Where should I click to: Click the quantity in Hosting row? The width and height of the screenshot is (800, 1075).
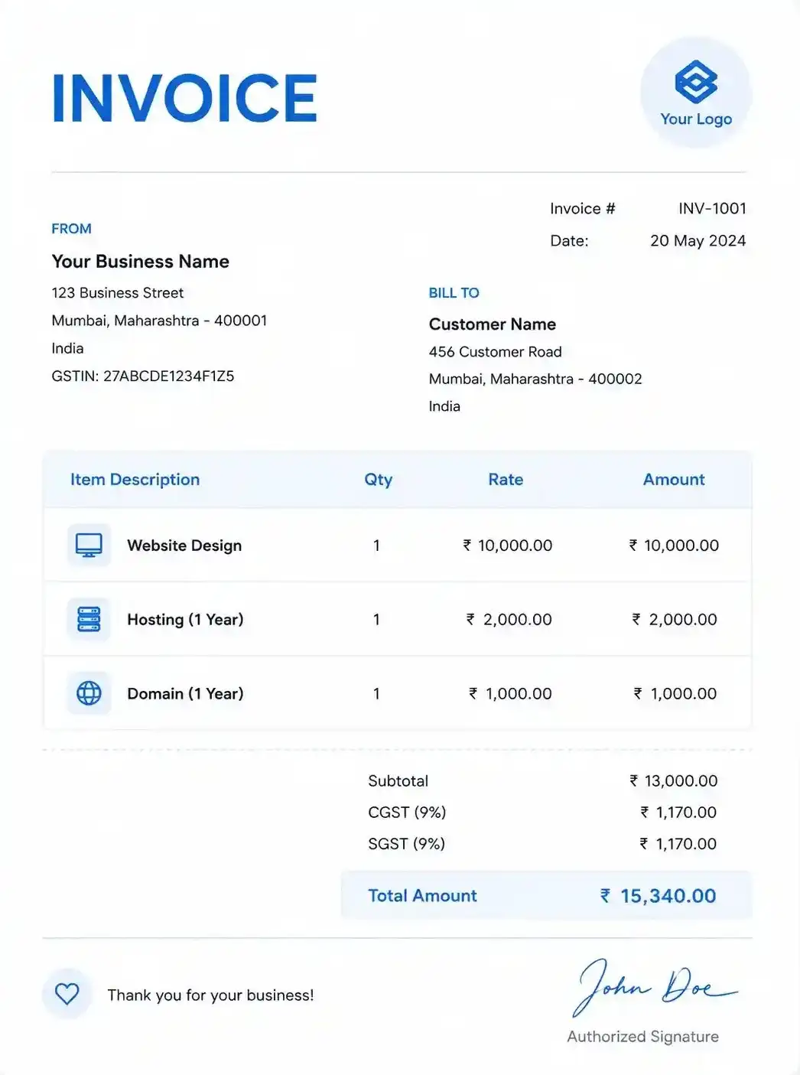[x=376, y=620]
